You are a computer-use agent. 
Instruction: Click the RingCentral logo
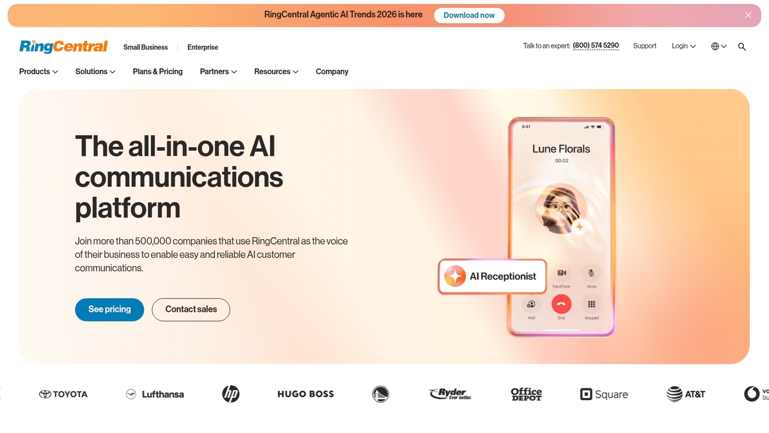click(x=63, y=46)
